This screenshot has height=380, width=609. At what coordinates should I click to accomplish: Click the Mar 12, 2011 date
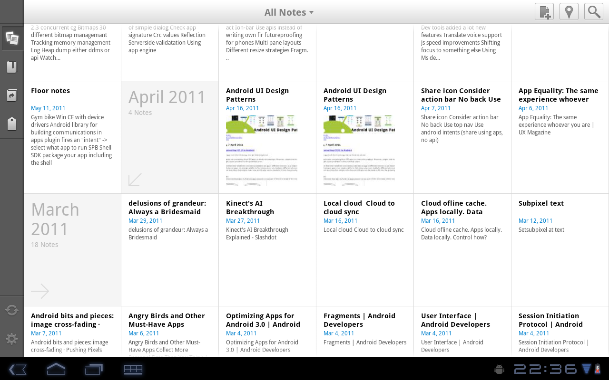[x=535, y=221]
